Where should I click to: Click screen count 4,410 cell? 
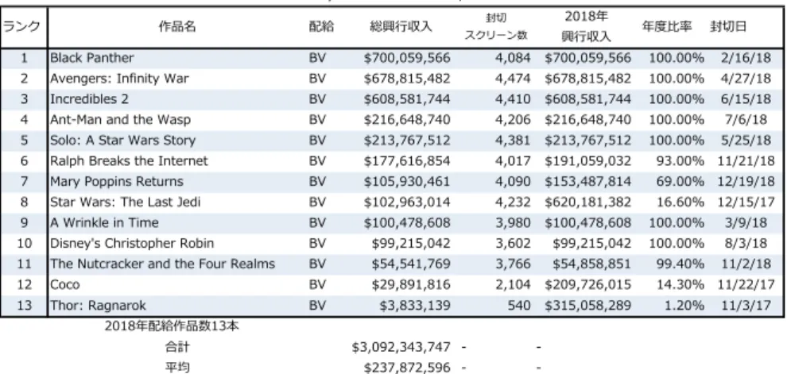coord(513,99)
